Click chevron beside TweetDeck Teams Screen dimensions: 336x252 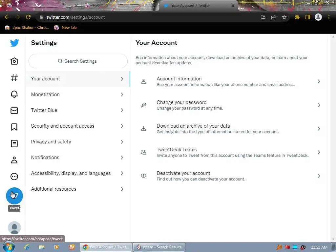click(x=319, y=152)
